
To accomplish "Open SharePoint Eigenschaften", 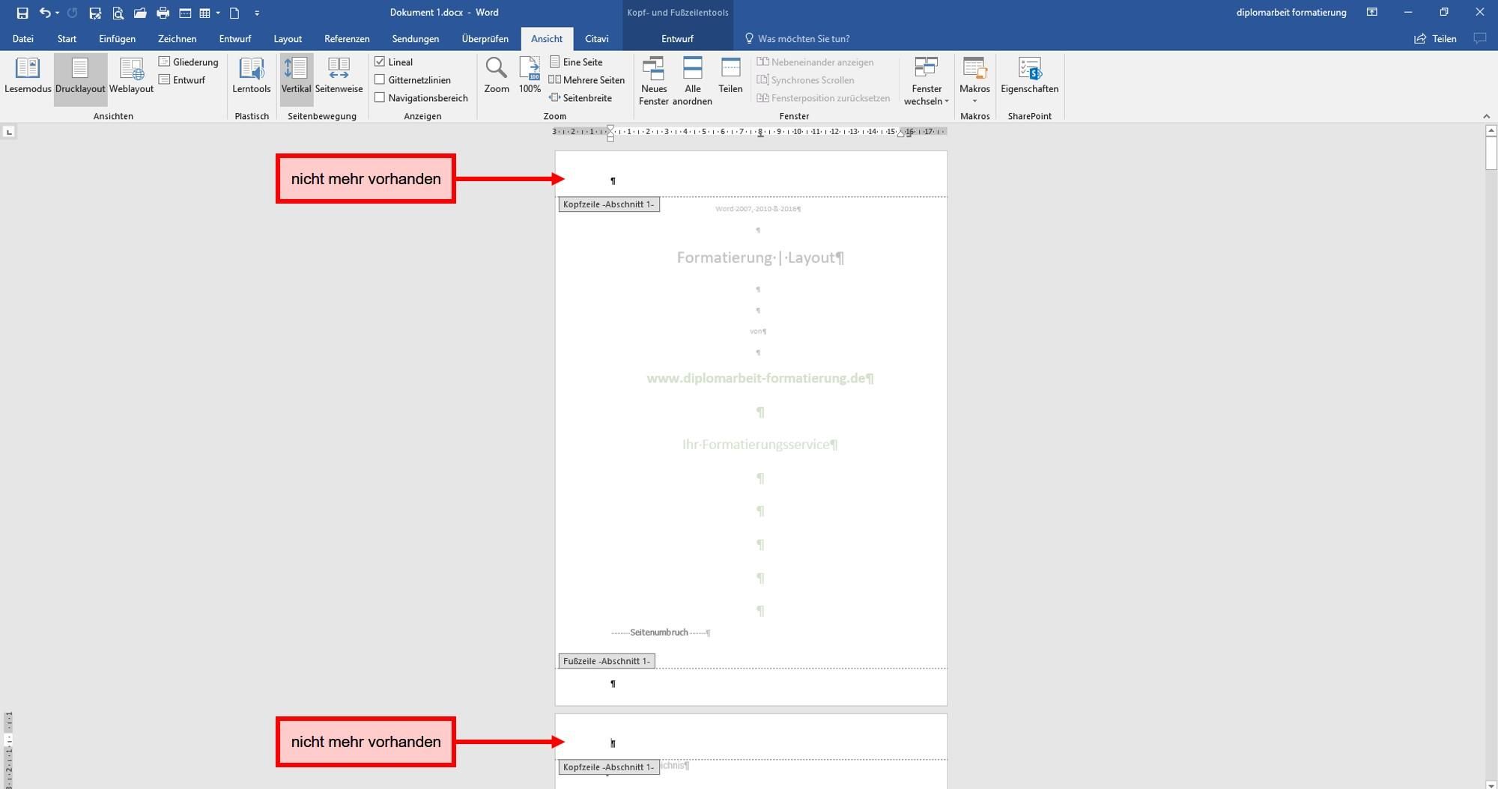I will click(x=1030, y=77).
